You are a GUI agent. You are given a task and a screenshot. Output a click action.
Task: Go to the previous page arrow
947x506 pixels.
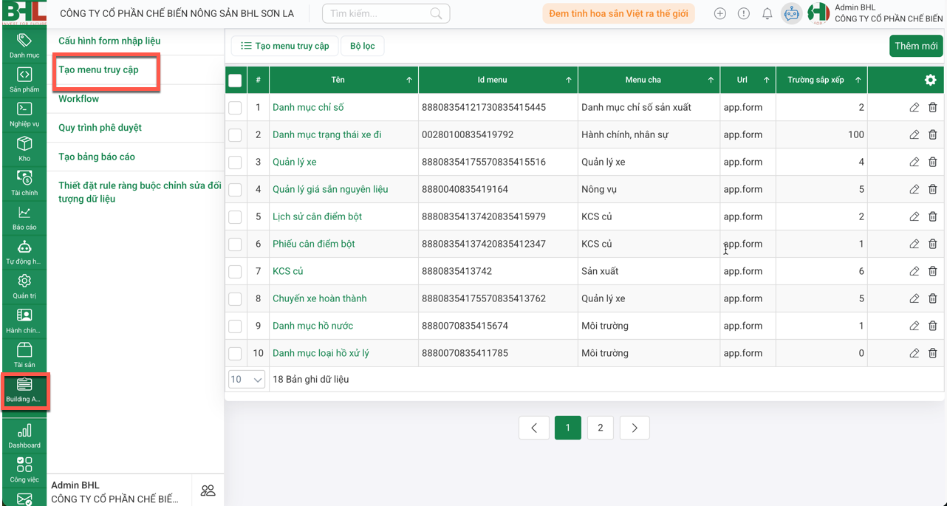coord(533,428)
